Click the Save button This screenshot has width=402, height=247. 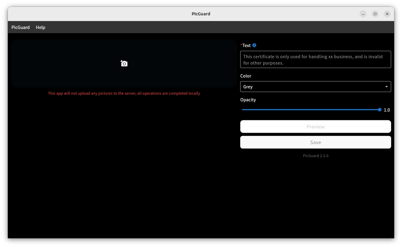(x=315, y=142)
